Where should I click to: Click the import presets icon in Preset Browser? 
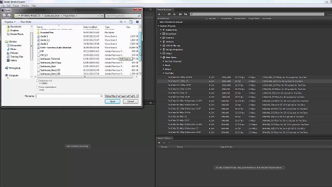[181, 14]
